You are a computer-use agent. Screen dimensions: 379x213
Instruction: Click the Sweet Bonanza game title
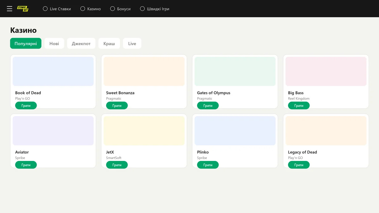(x=120, y=93)
